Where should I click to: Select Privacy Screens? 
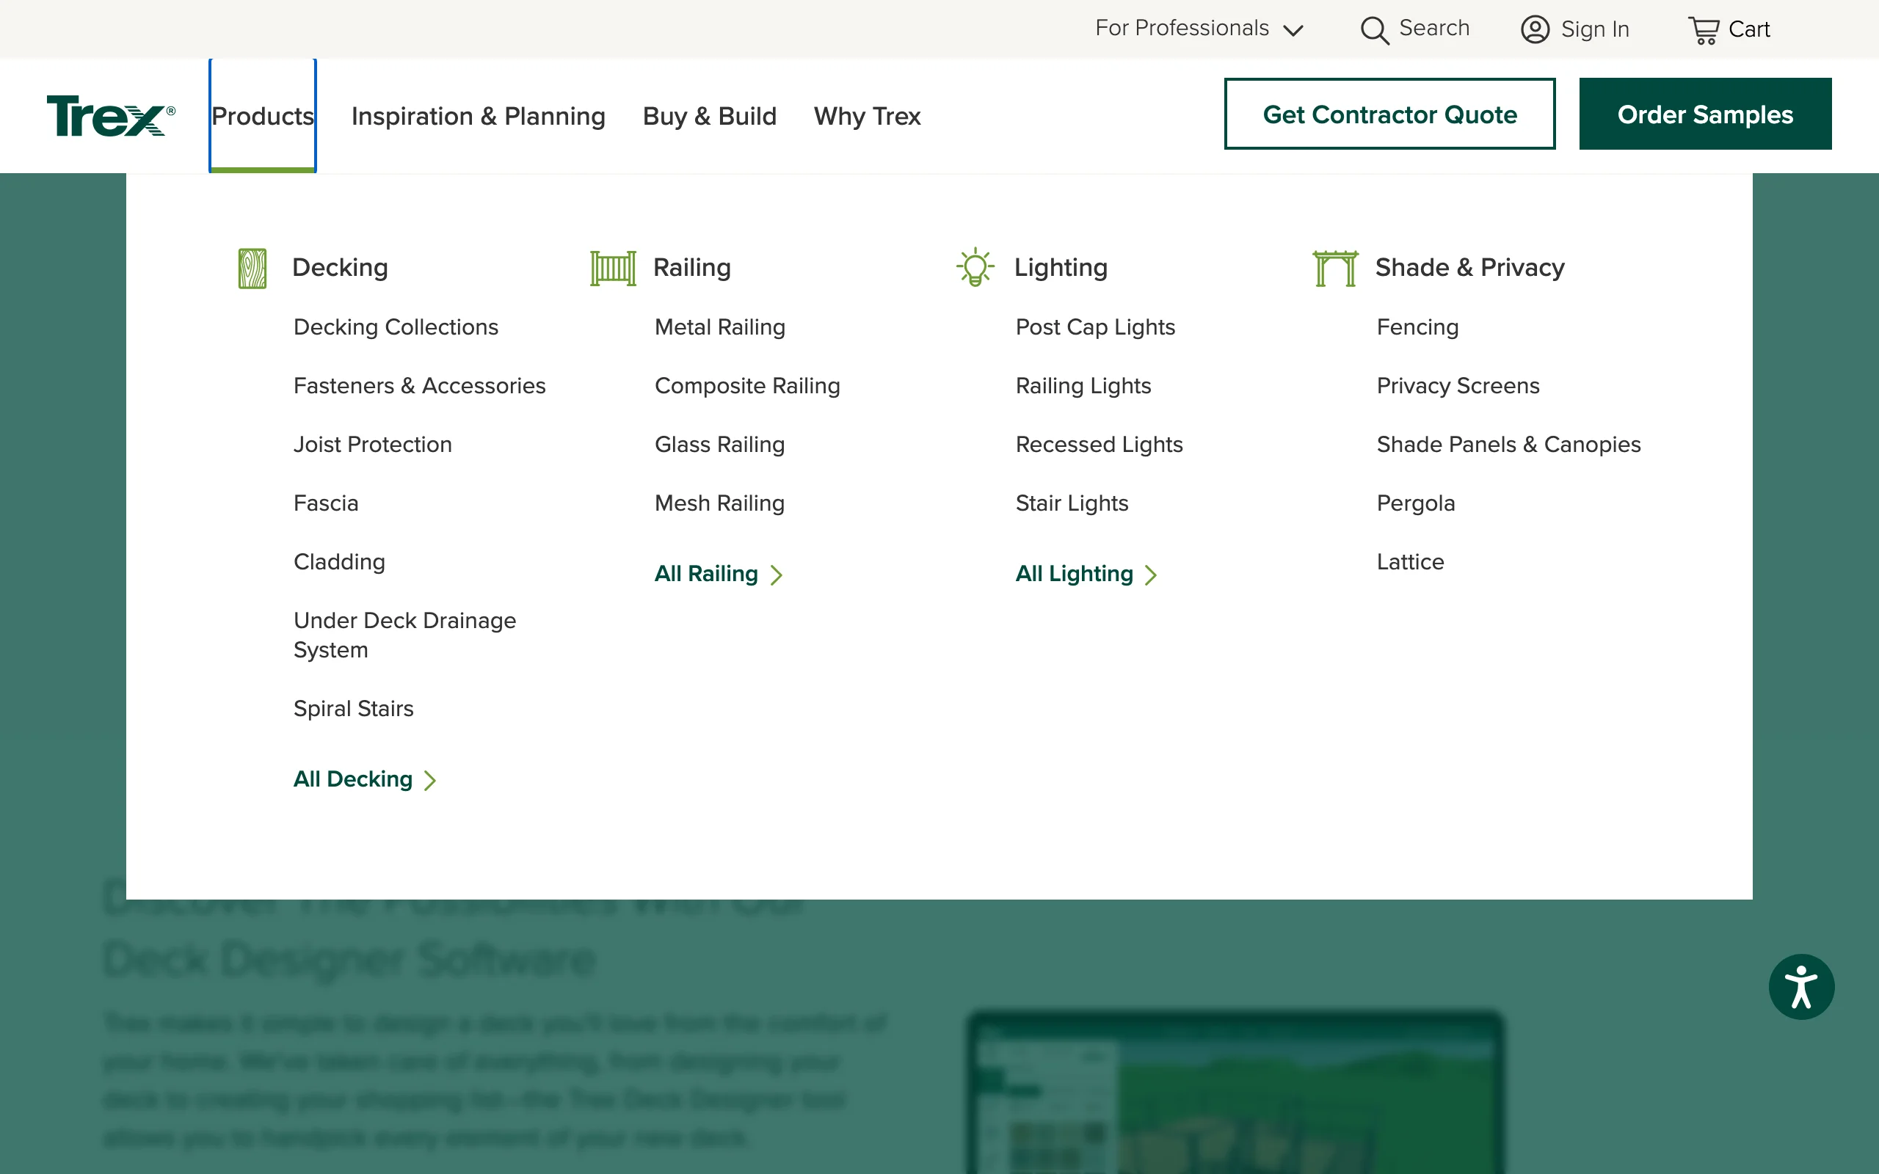point(1458,386)
